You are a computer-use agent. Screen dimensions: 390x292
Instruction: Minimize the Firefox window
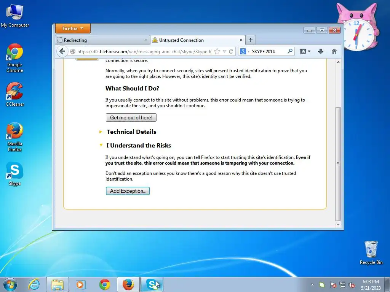pyautogui.click(x=309, y=30)
